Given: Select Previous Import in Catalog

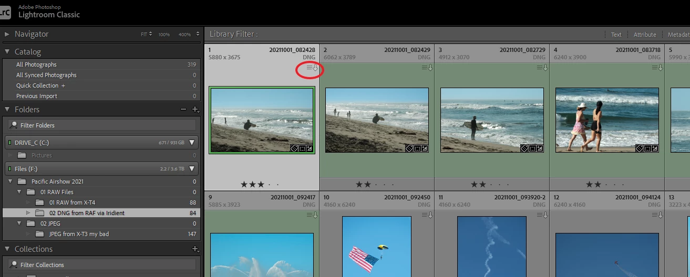Looking at the screenshot, I should (101, 96).
